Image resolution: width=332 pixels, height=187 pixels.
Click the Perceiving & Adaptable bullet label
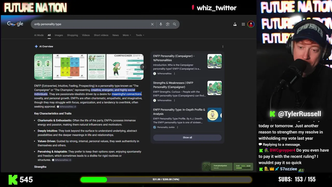coord(52,152)
